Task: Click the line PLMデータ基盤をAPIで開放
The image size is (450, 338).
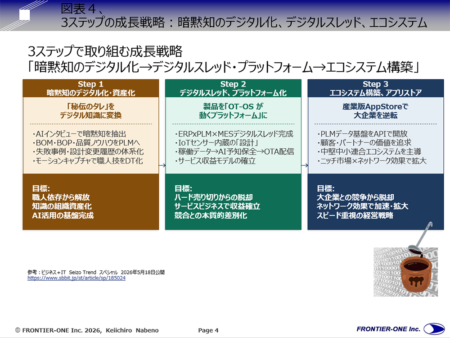Action: click(362, 134)
